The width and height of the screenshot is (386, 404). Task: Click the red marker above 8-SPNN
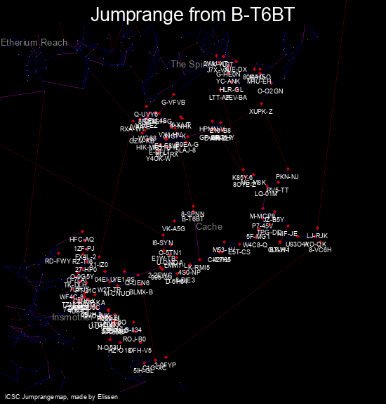tap(193, 207)
